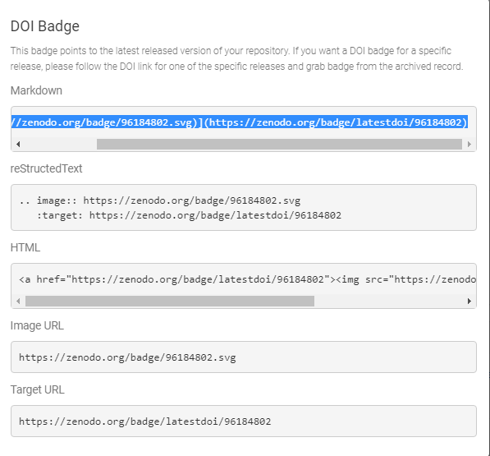
Task: Click the right scroll arrow in the Markdown box
Action: click(469, 144)
